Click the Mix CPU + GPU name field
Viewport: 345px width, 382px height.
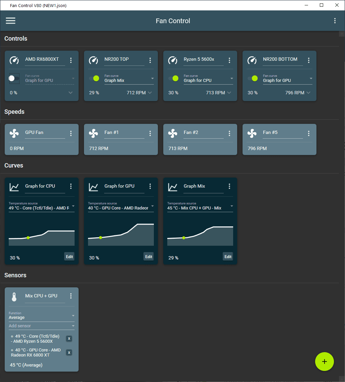click(x=45, y=296)
